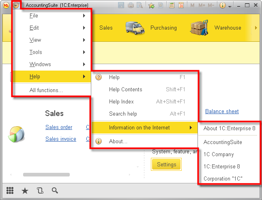
Task: Select Information on the Internet item
Action: tap(144, 128)
